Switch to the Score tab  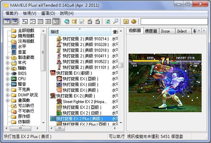(167, 31)
